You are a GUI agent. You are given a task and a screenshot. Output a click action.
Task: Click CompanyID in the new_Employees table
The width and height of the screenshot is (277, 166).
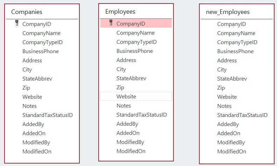pyautogui.click(x=231, y=24)
